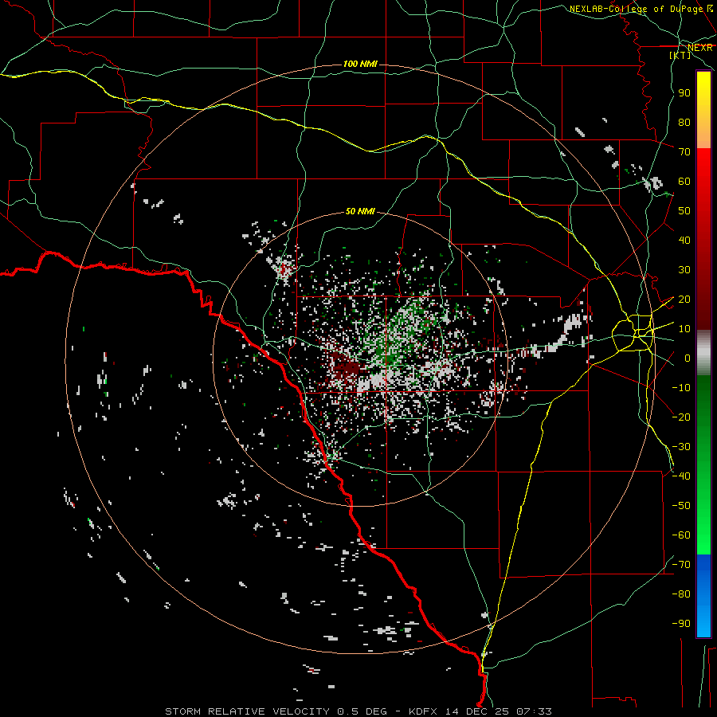Click the "-20" scale label
The width and height of the screenshot is (717, 717).
click(x=681, y=417)
